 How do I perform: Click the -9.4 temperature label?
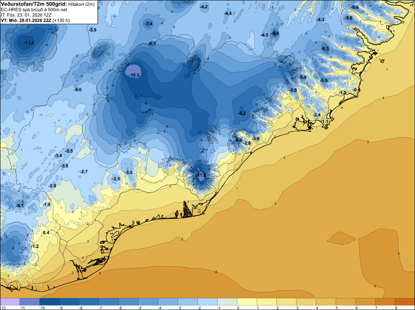275,33
